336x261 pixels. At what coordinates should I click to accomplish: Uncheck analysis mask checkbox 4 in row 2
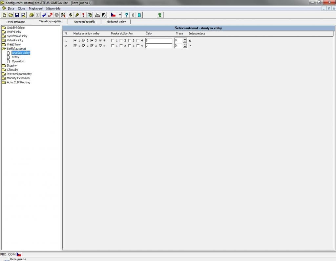[x=101, y=46]
